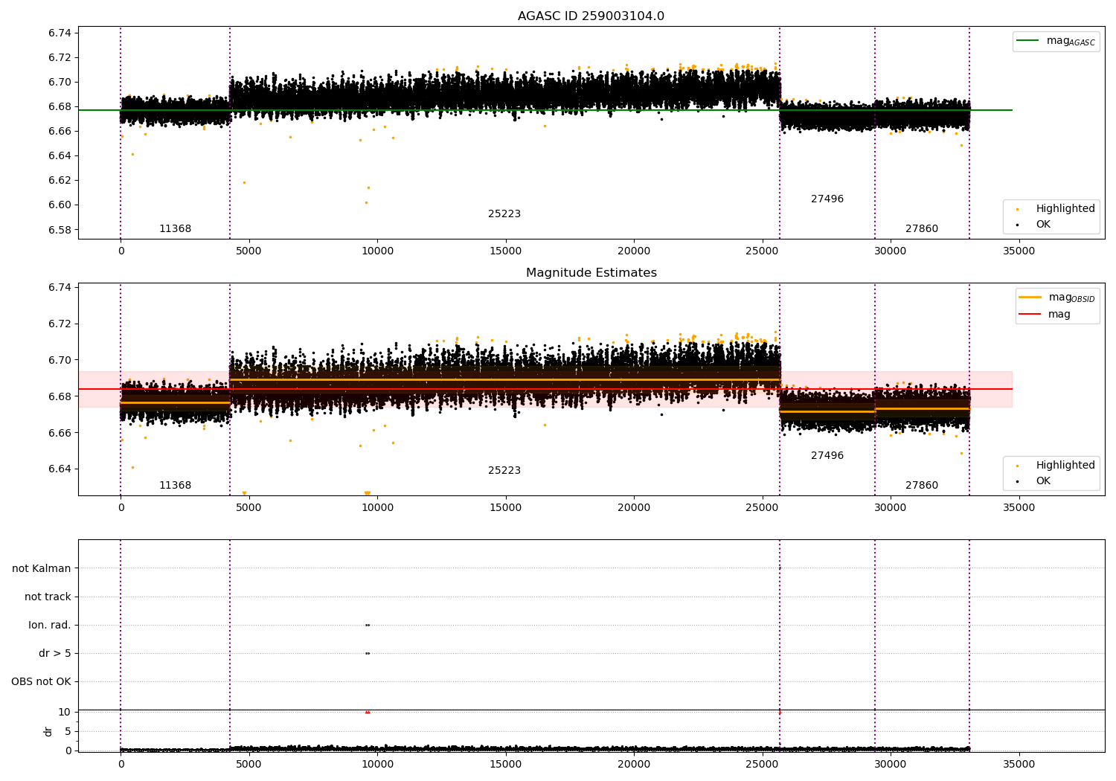Click the rotated "dr" axis label
This screenshot has width=1116, height=781.
click(x=48, y=731)
